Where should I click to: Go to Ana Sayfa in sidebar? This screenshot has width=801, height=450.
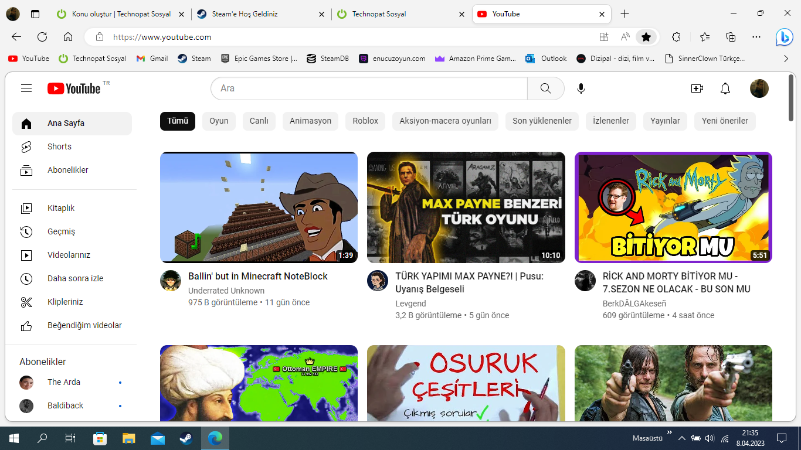point(72,124)
